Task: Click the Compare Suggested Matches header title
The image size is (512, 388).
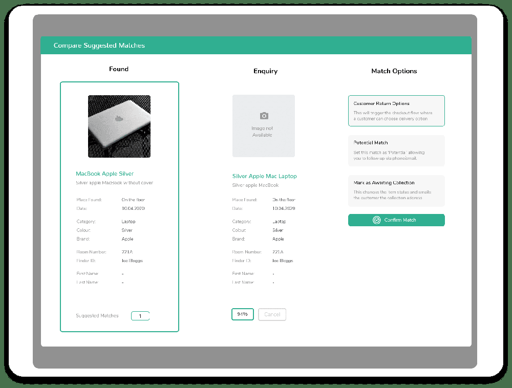Action: coord(99,46)
